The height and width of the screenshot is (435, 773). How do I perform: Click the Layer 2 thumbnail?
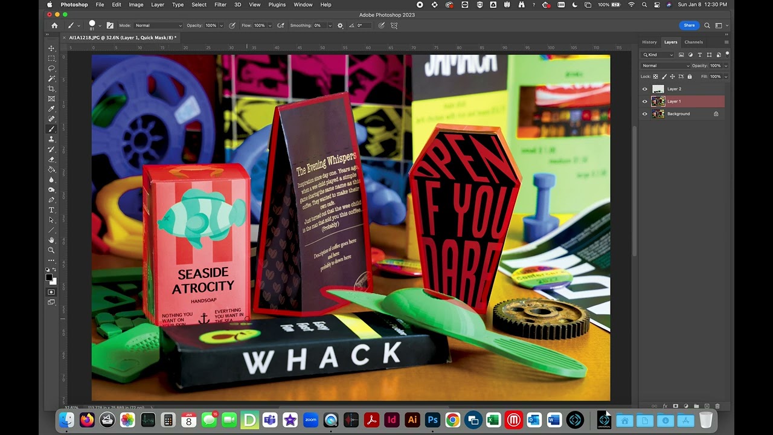pos(658,89)
